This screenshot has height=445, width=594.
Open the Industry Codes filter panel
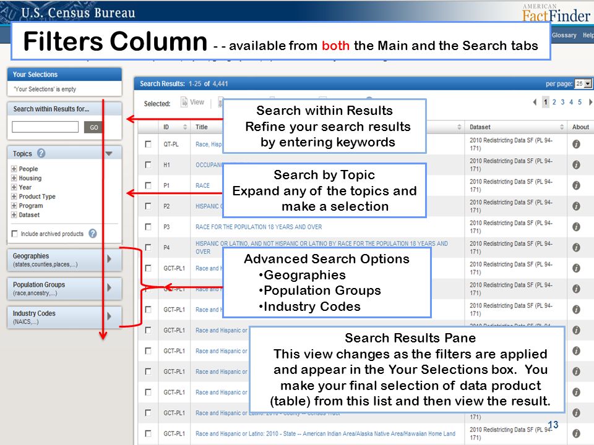64,317
